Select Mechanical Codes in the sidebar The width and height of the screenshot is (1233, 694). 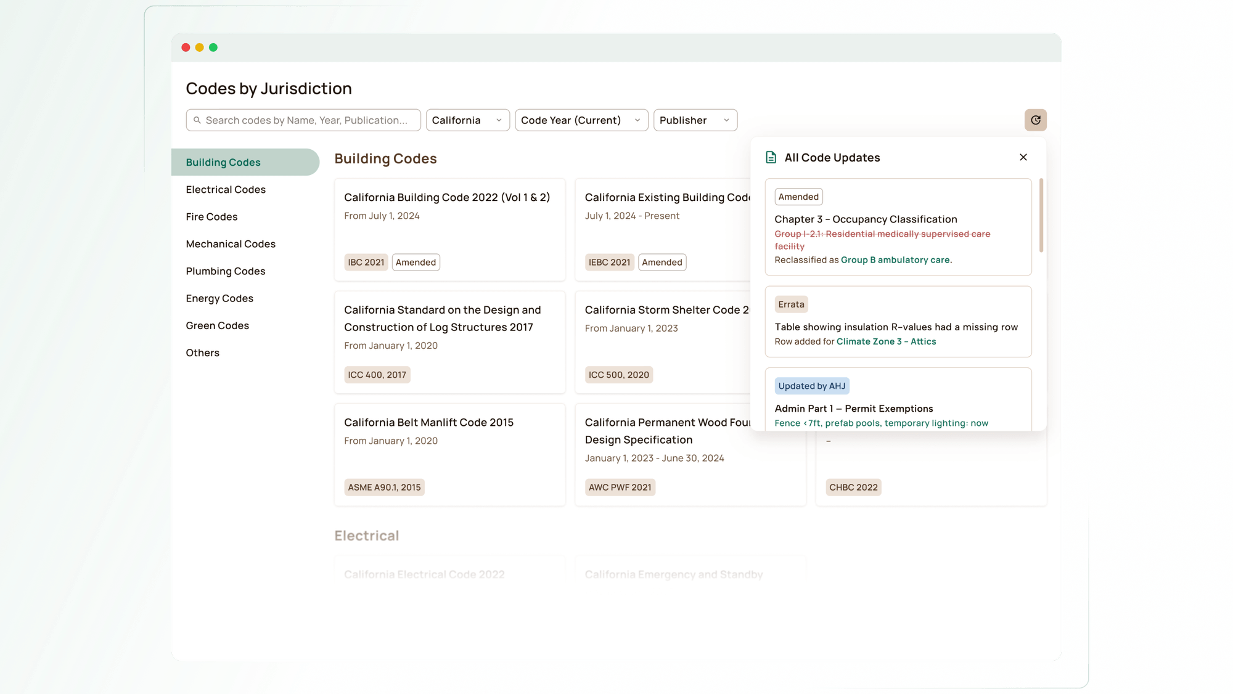pyautogui.click(x=231, y=243)
